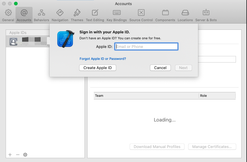Open Source Control preferences

pyautogui.click(x=141, y=15)
